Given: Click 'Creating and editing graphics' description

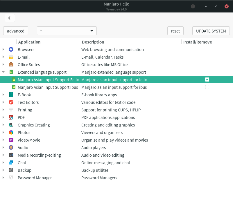Looking at the screenshot, I should point(108,125).
